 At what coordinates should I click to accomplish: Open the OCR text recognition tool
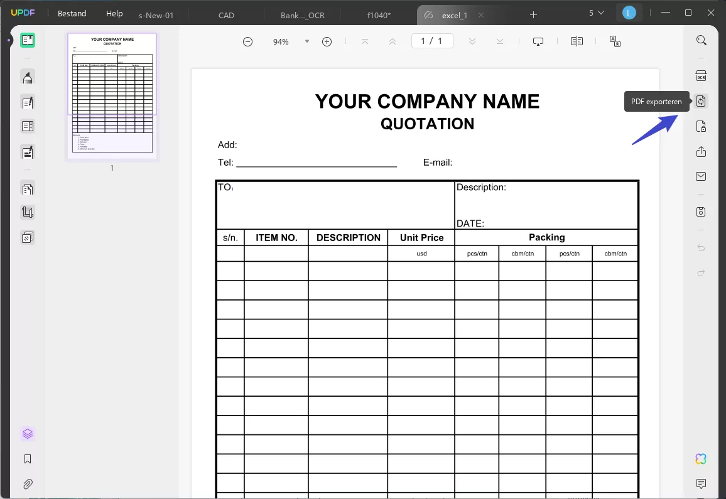pyautogui.click(x=701, y=75)
